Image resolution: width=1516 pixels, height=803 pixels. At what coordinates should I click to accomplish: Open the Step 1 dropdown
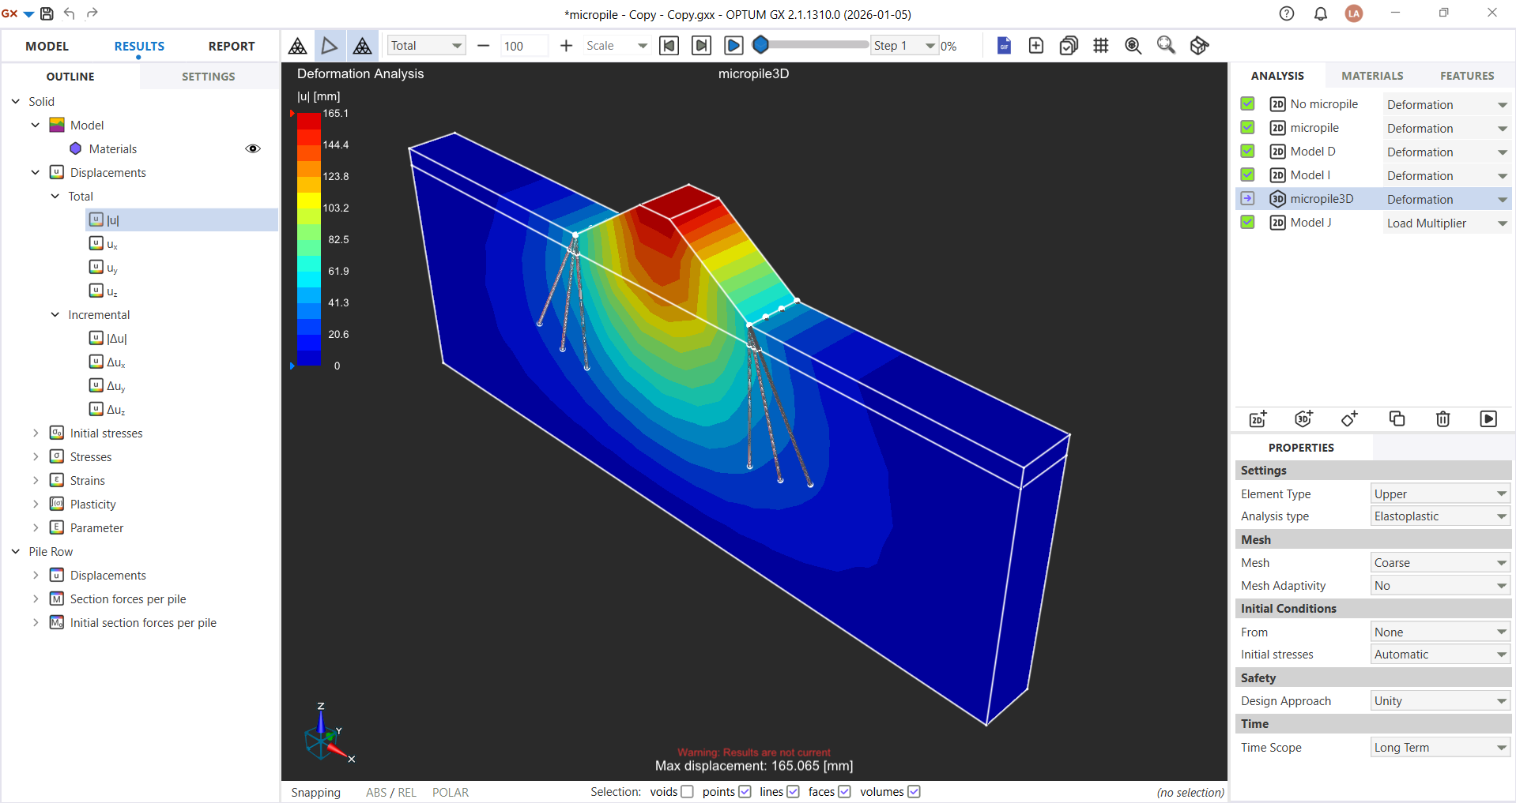point(930,46)
